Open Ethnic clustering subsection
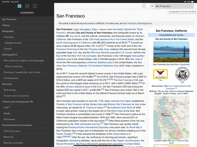Screen dimensions: 197x147 27,66
